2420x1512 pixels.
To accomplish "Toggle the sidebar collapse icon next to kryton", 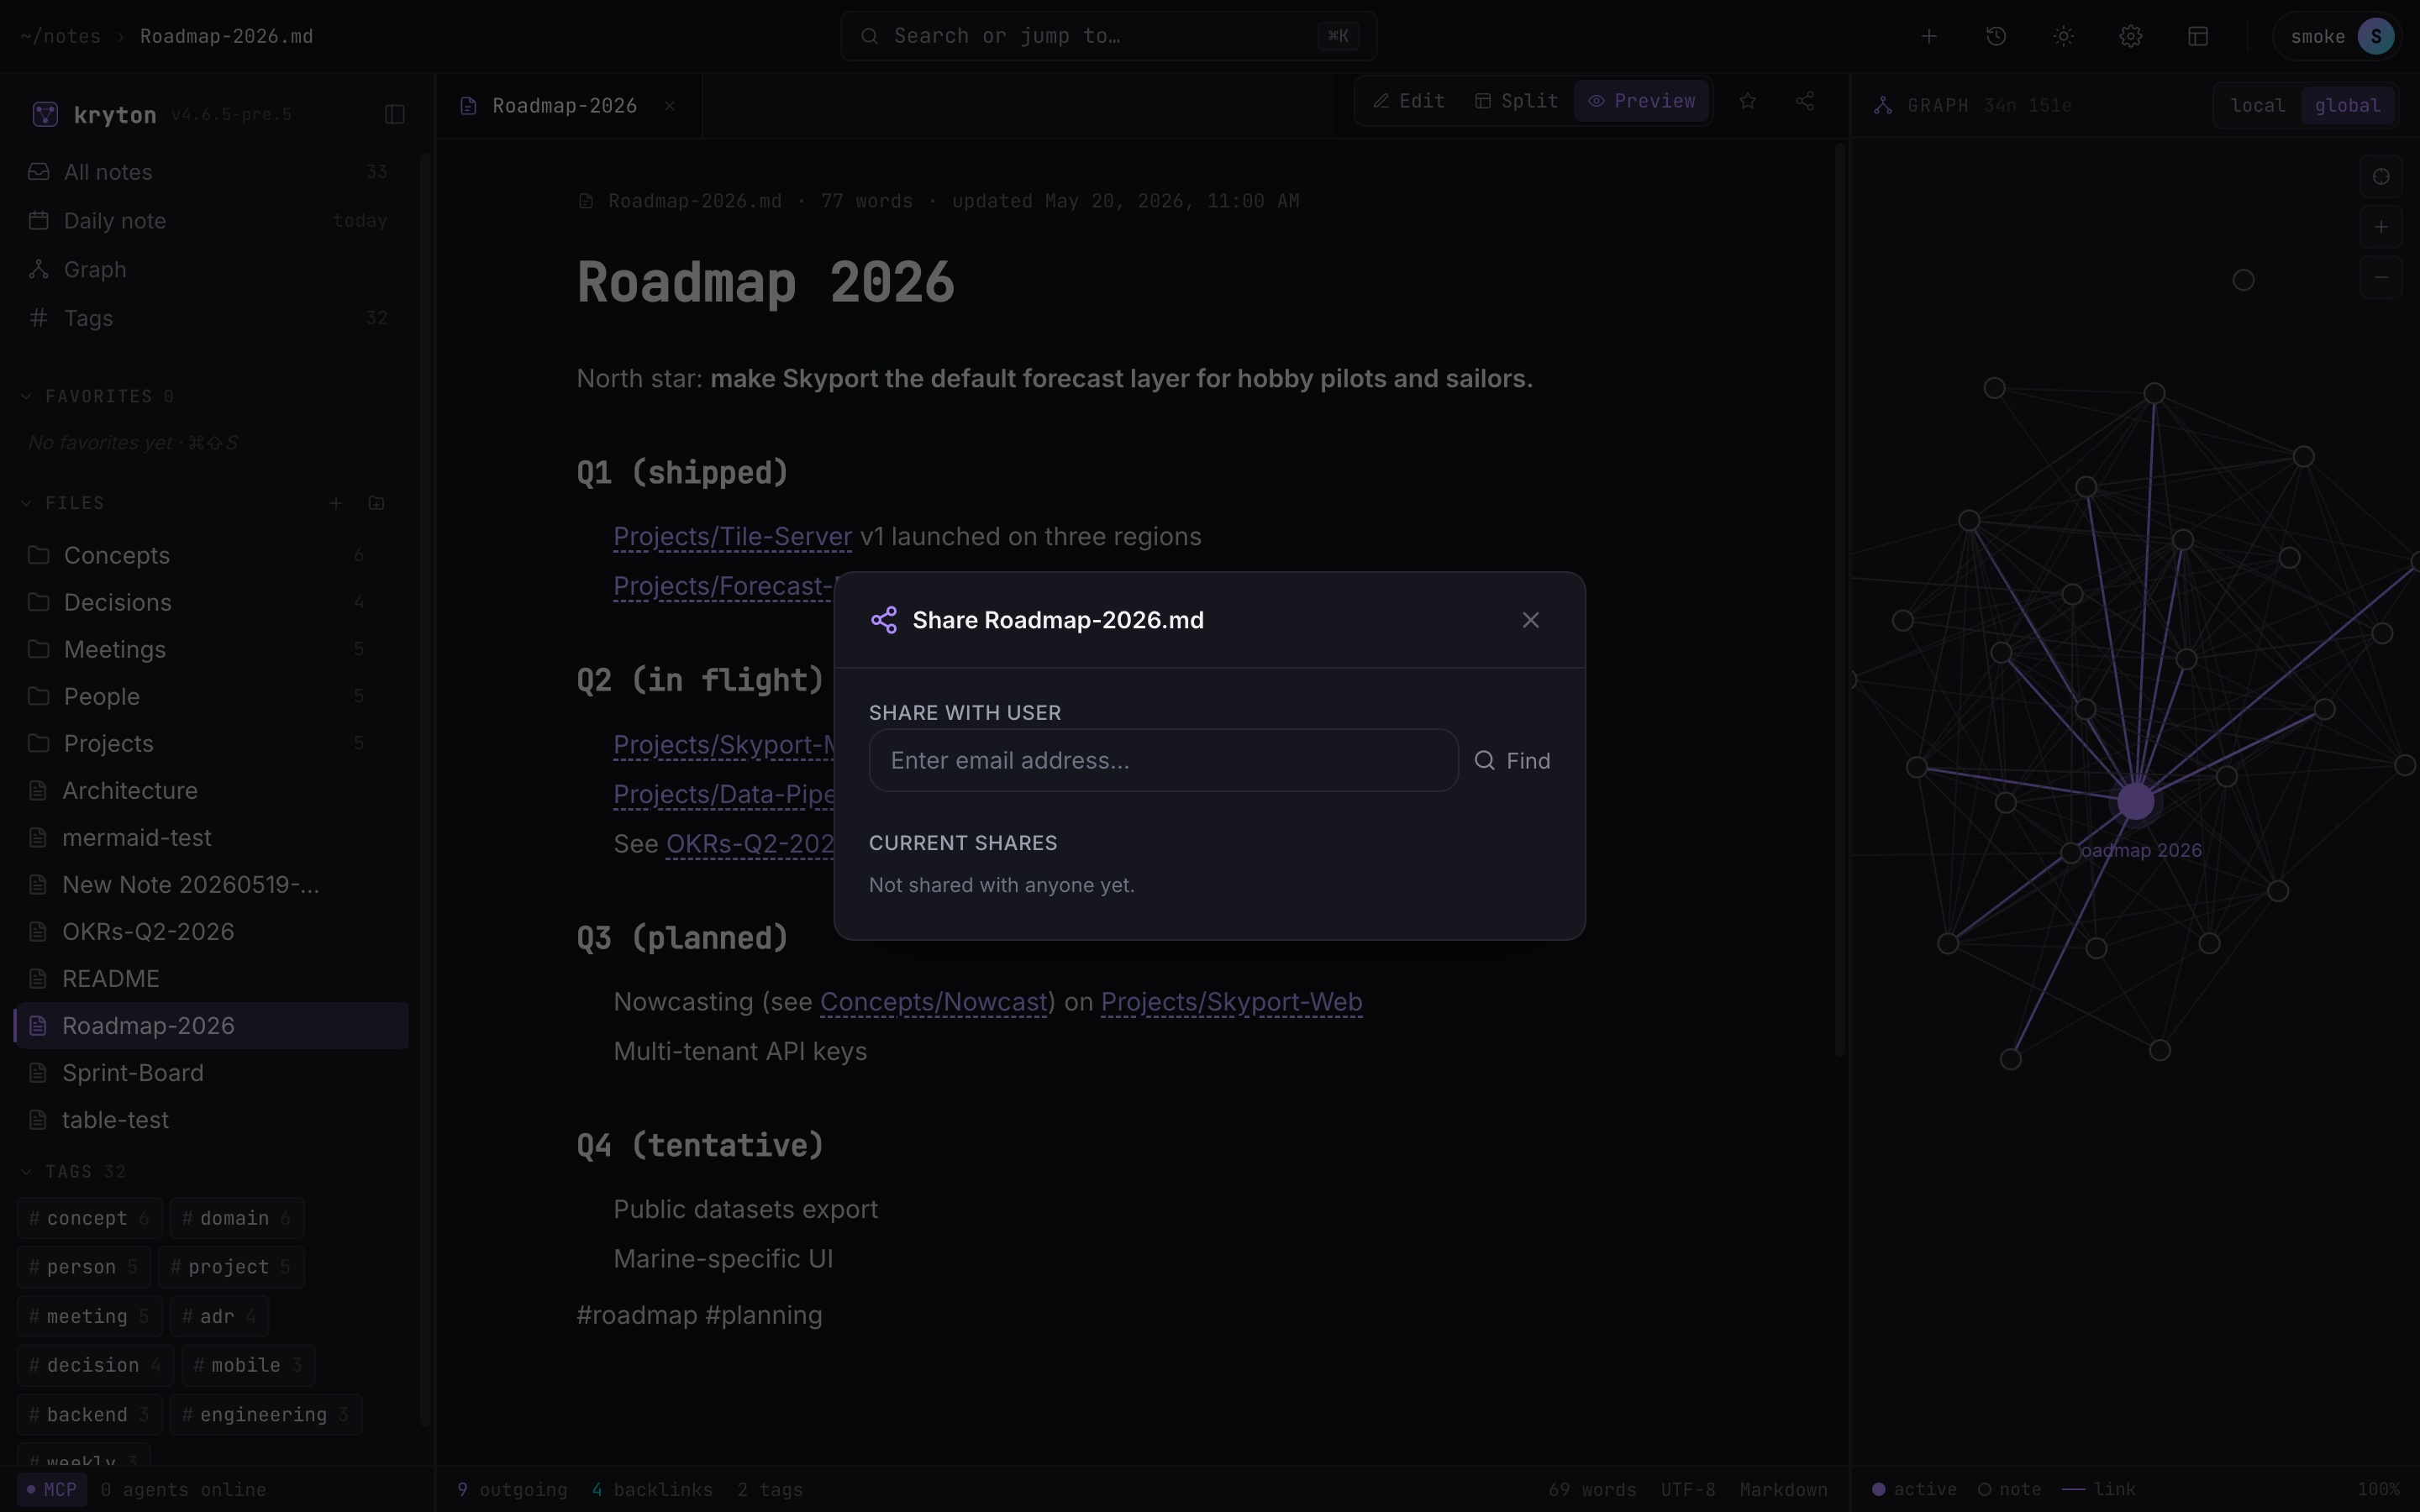I will 395,114.
